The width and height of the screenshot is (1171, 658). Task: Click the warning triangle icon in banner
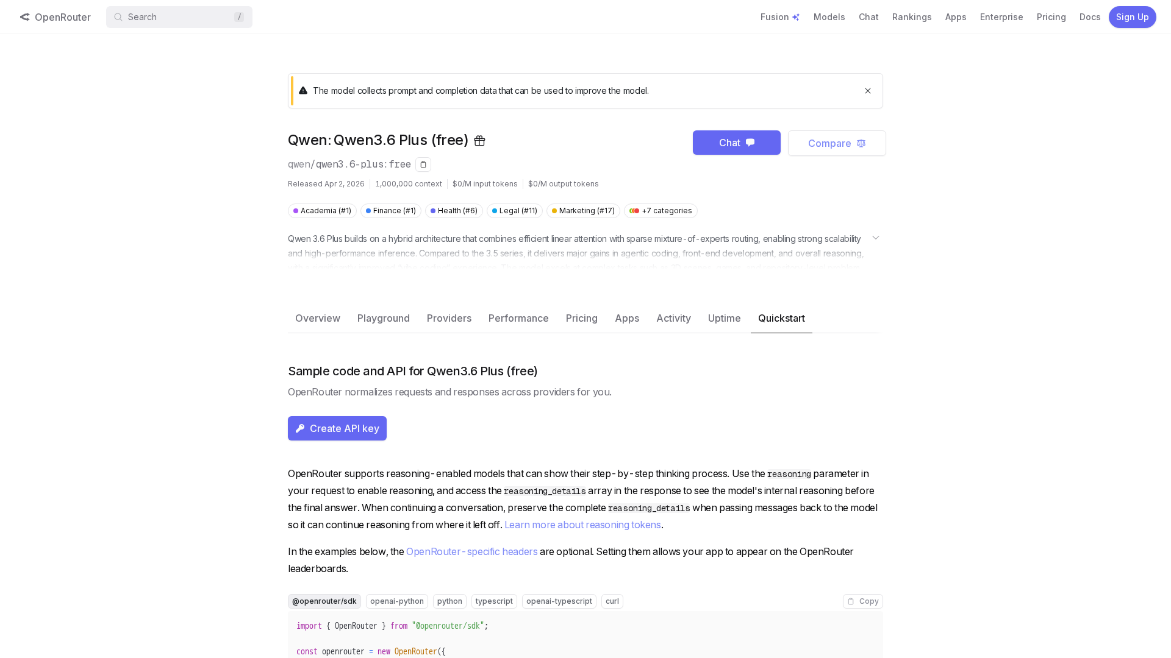click(303, 91)
